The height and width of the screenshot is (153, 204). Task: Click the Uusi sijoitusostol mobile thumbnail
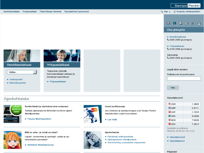(x=13, y=114)
